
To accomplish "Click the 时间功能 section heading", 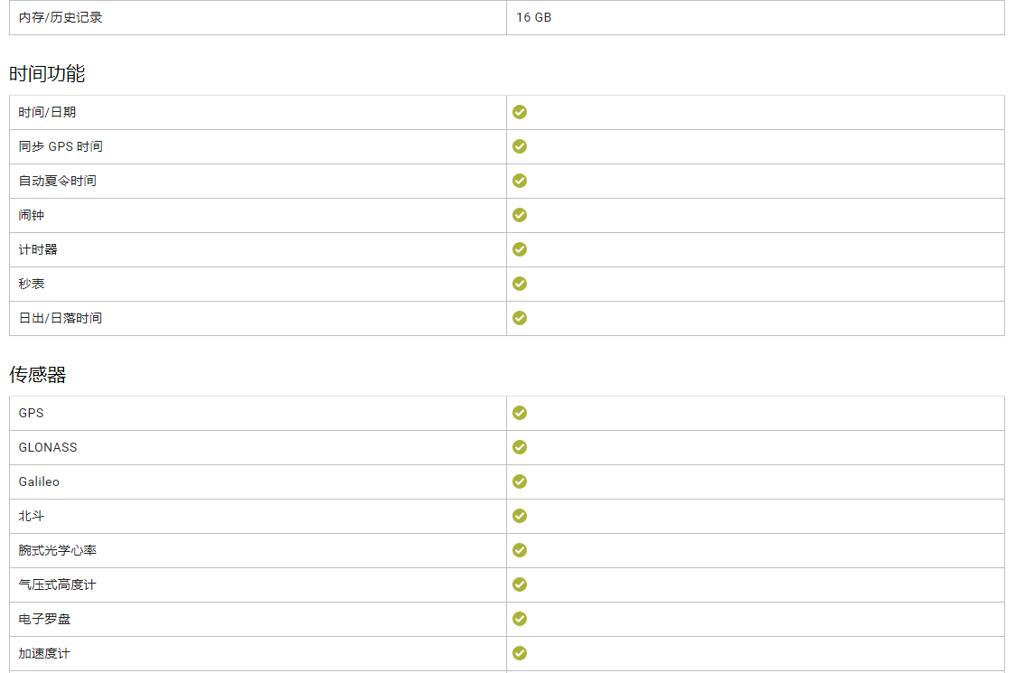I will 47,74.
